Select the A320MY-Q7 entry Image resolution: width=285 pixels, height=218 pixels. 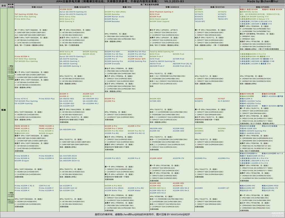pyautogui.click(x=224, y=188)
